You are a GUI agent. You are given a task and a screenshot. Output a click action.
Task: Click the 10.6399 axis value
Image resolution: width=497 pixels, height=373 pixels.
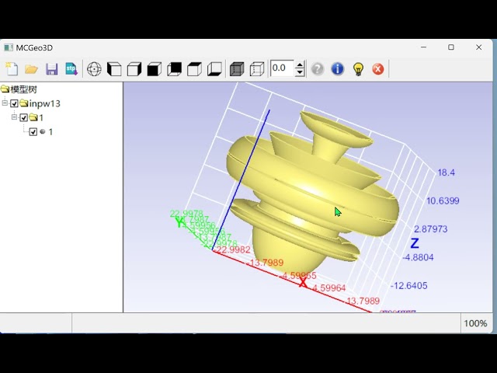tap(443, 200)
